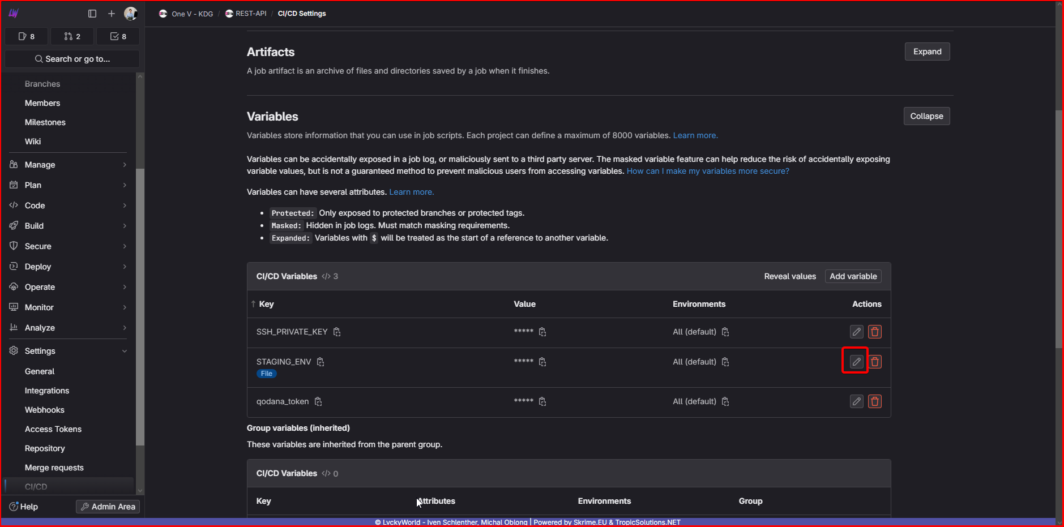Click the Search or go to field

[72, 59]
